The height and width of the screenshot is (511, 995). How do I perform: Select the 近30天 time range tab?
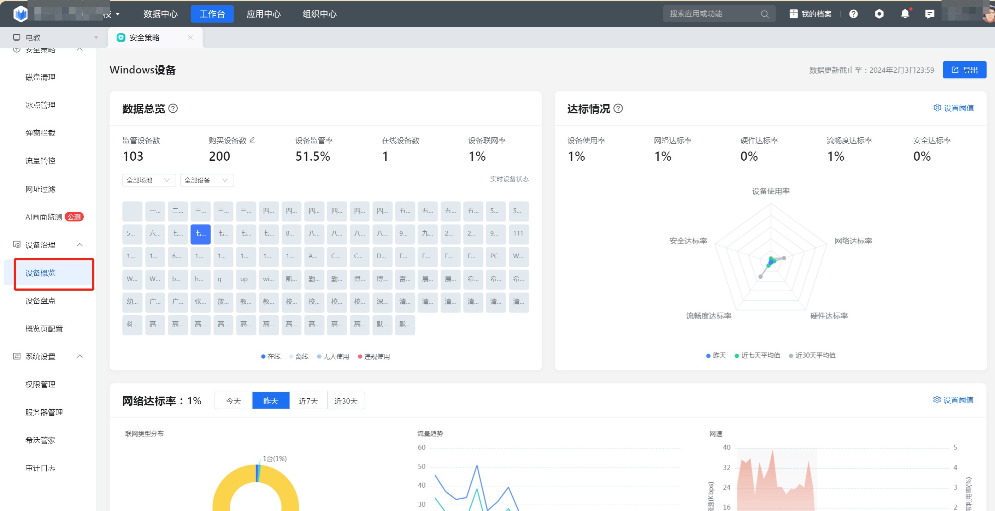pyautogui.click(x=346, y=400)
